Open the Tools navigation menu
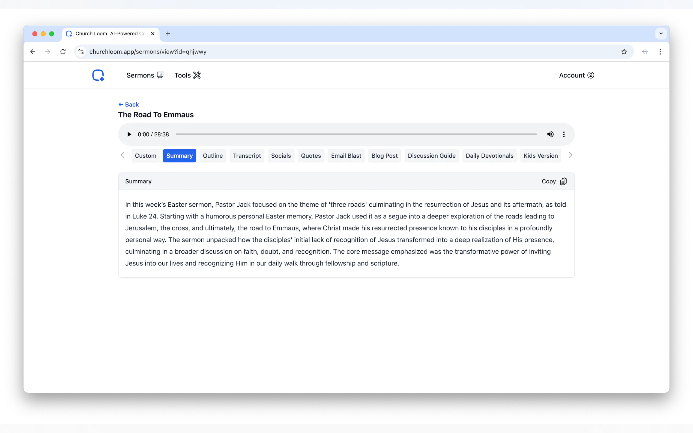 click(x=187, y=75)
